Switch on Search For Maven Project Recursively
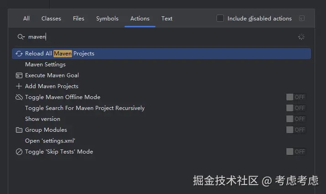This screenshot has height=194, width=326. (295, 108)
